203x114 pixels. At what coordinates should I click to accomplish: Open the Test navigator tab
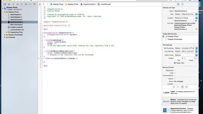22,4
